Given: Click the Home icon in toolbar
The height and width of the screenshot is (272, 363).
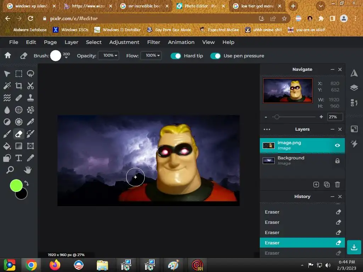Looking at the screenshot, I should click(8, 55).
